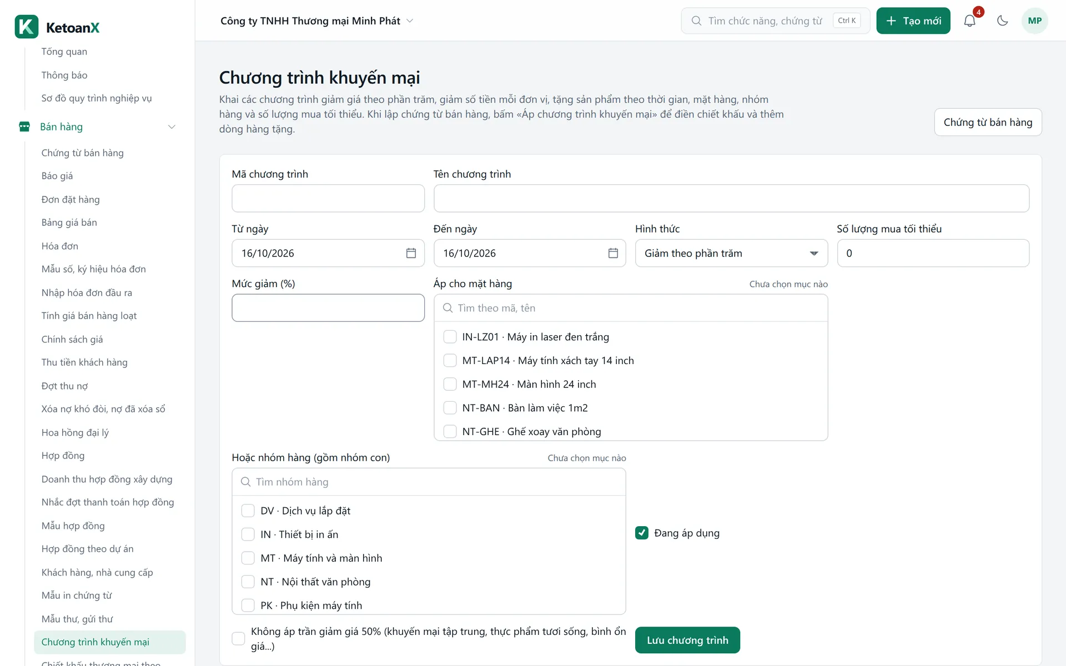Open Thu tiền khách hàng menu item
The image size is (1066, 666).
coord(84,362)
